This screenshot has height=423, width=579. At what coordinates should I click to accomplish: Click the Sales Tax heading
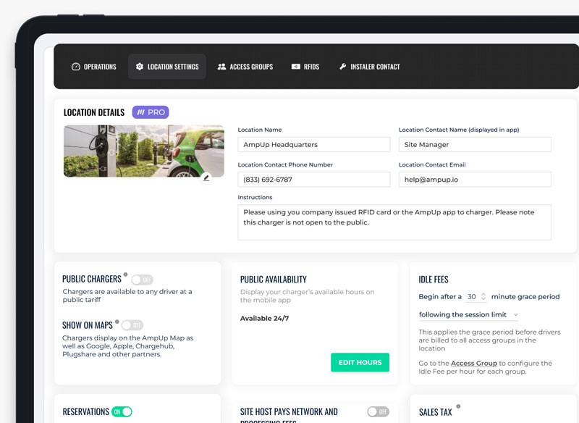436,412
